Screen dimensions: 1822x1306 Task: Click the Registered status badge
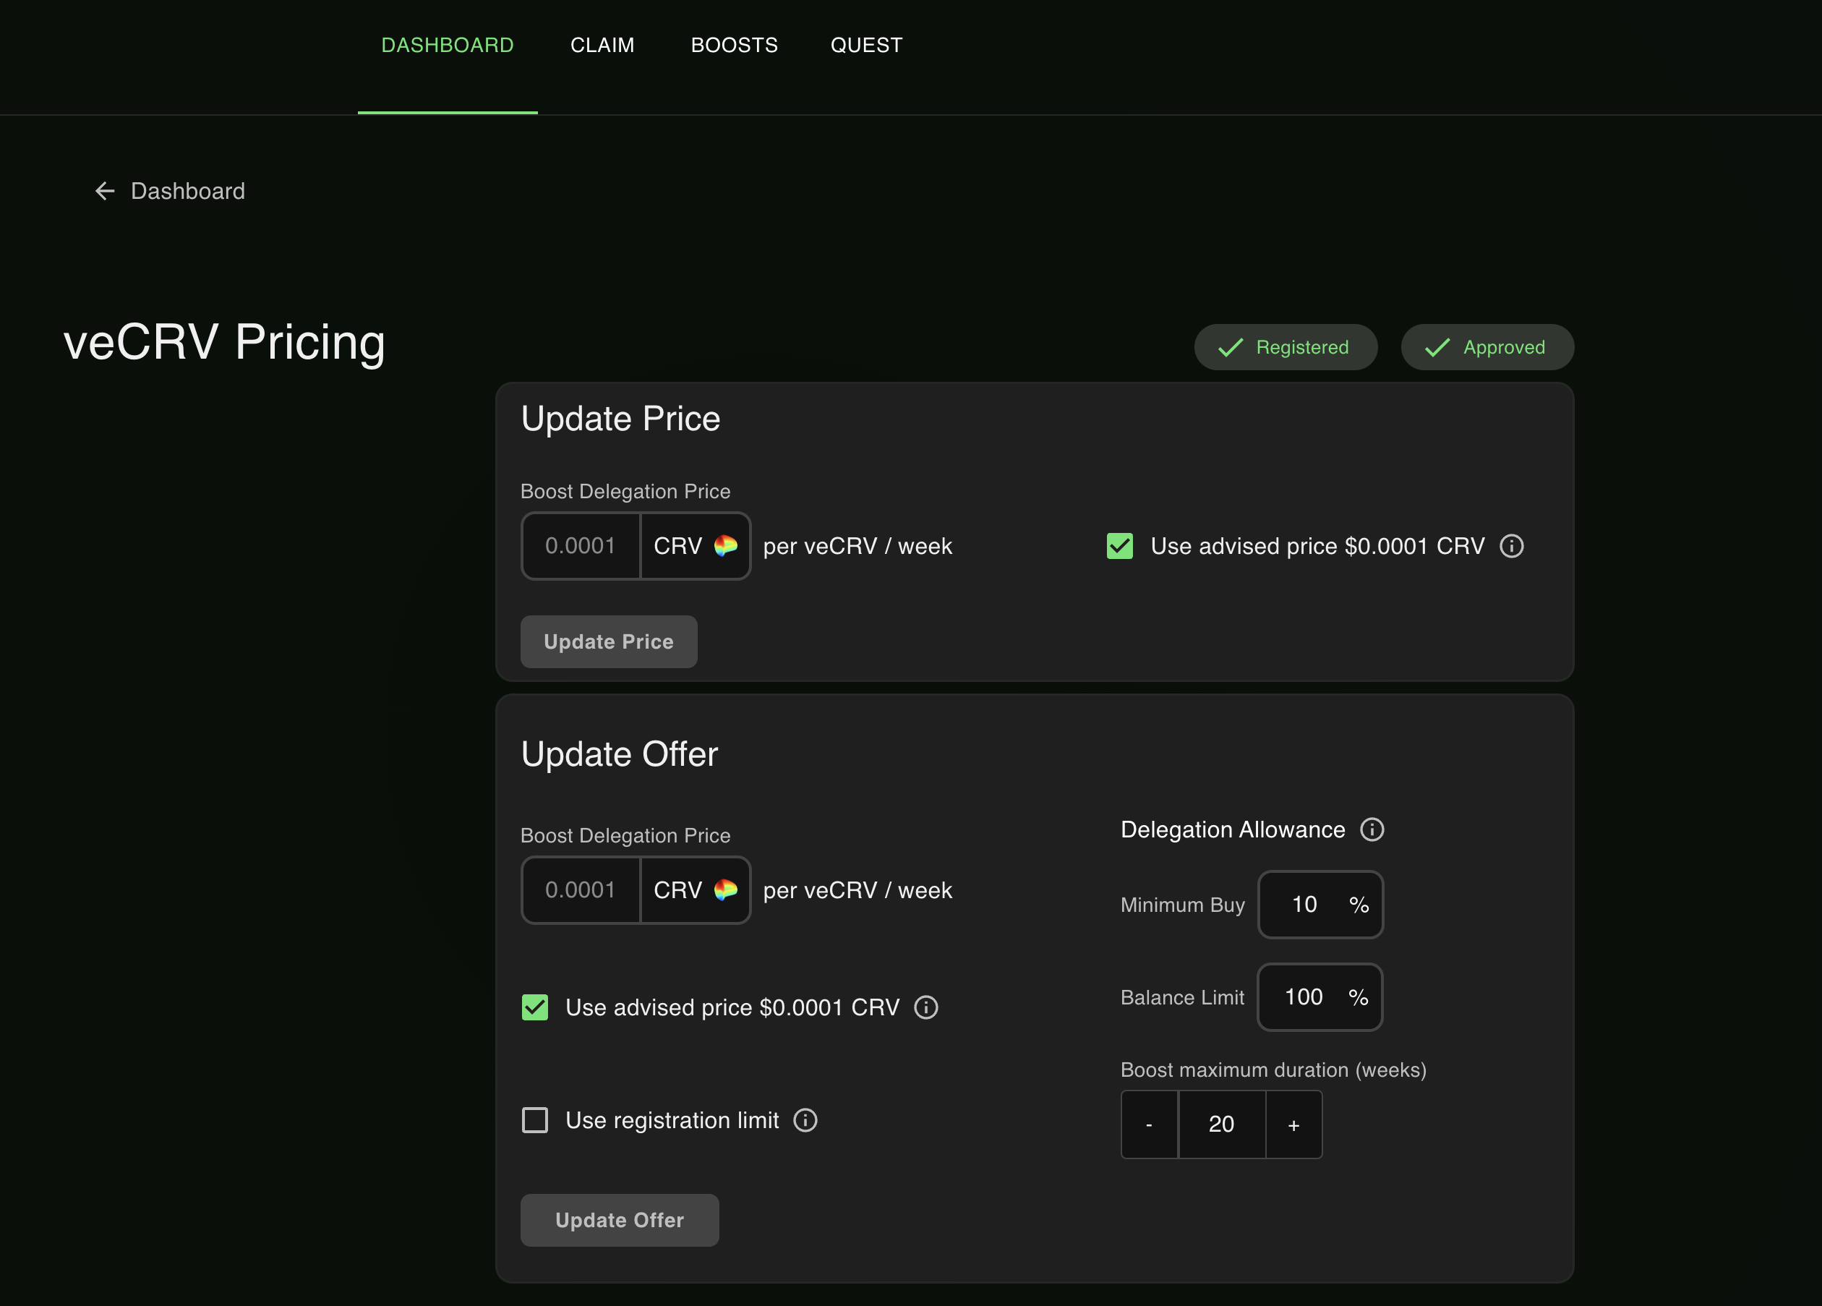click(x=1286, y=347)
